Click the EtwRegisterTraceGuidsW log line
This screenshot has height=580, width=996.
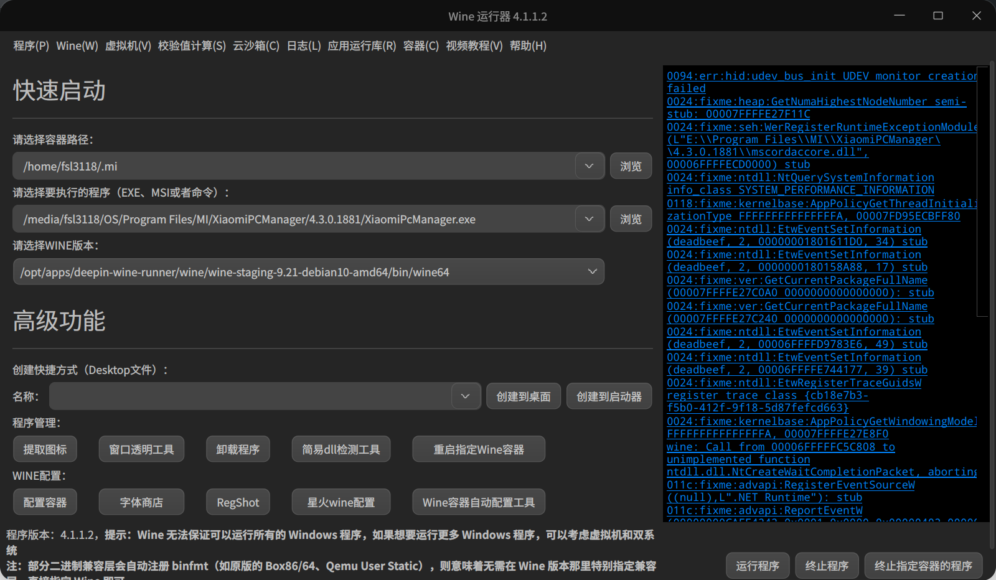tap(794, 395)
